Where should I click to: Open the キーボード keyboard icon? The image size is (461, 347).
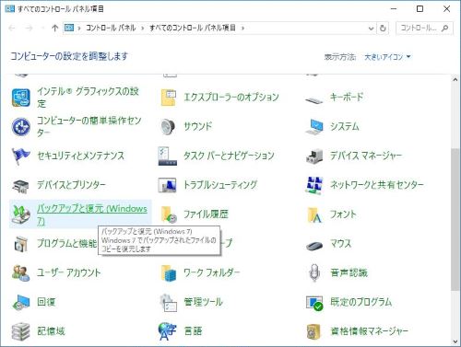click(x=313, y=99)
